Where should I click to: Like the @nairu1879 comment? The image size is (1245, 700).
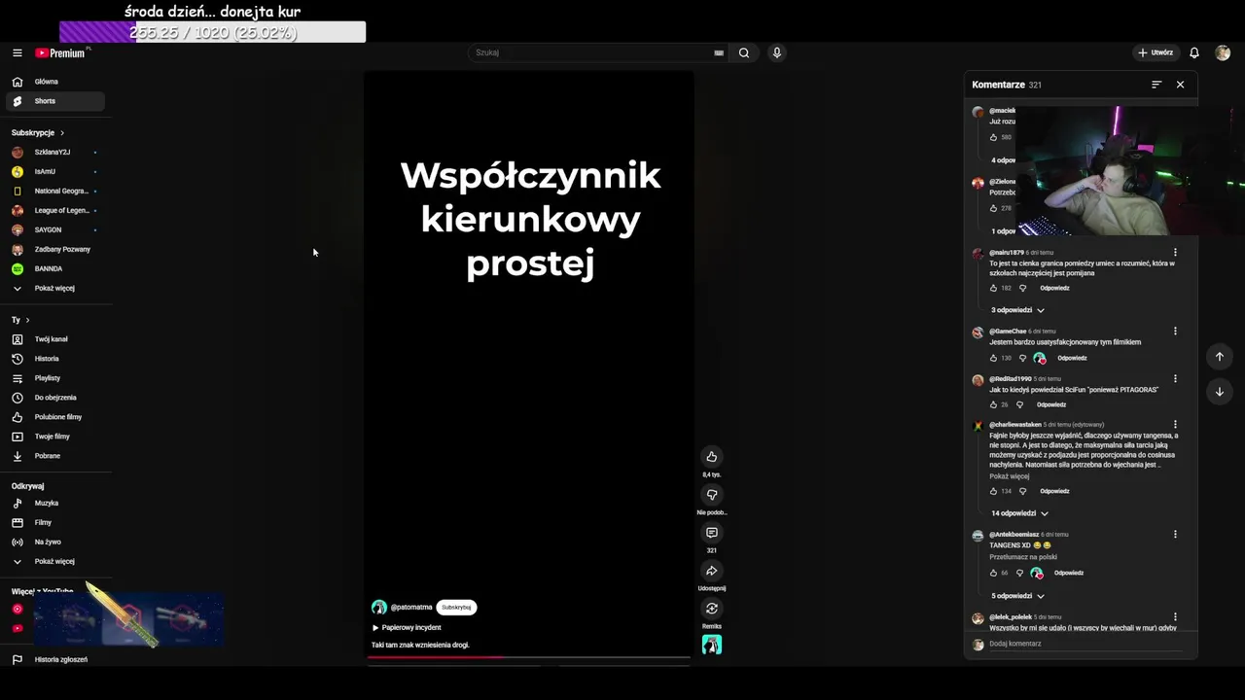pyautogui.click(x=993, y=288)
